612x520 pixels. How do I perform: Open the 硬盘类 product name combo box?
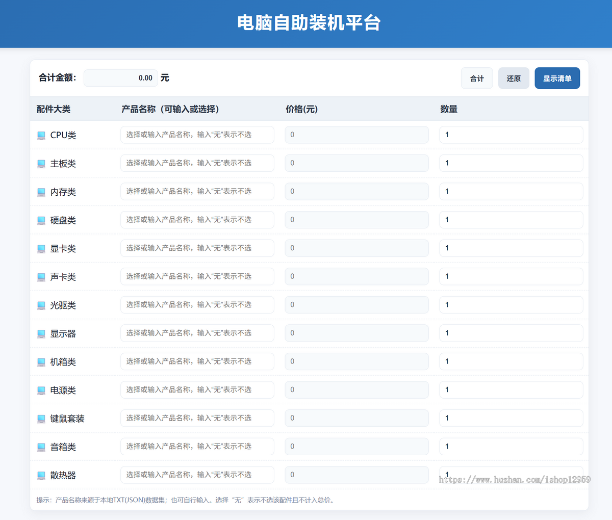[x=197, y=220]
